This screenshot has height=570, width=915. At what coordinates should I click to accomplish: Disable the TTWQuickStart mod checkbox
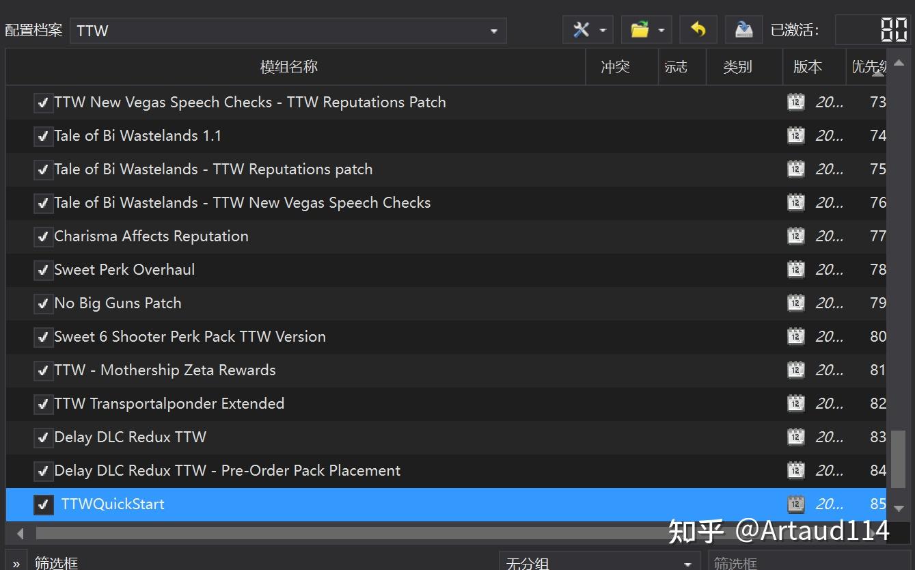tap(43, 504)
